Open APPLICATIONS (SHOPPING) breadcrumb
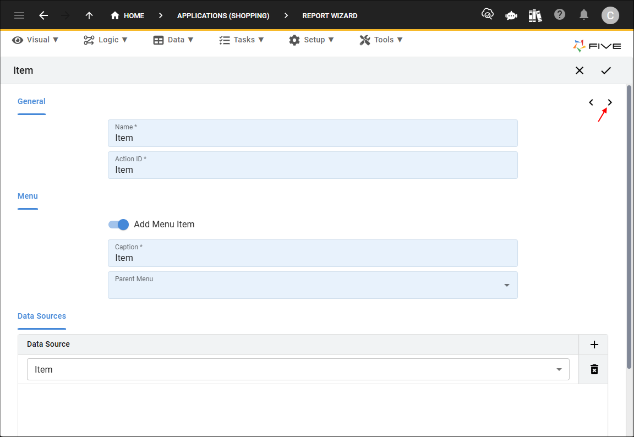Screen dimensions: 634x437 tap(223, 15)
